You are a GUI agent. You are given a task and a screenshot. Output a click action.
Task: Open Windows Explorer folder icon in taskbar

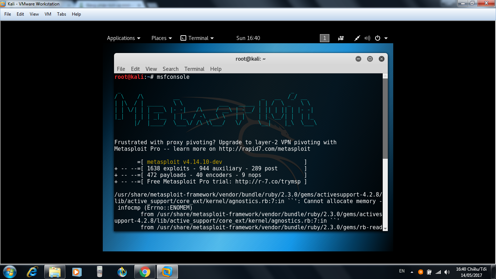(55, 271)
